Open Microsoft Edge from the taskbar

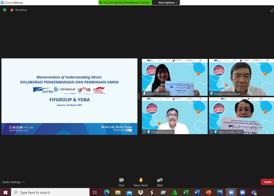coord(107,192)
